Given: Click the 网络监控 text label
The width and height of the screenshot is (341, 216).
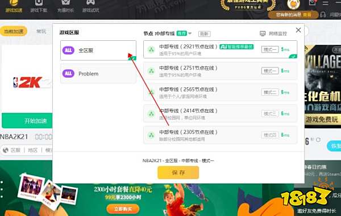Looking at the screenshot, I should pos(278,33).
